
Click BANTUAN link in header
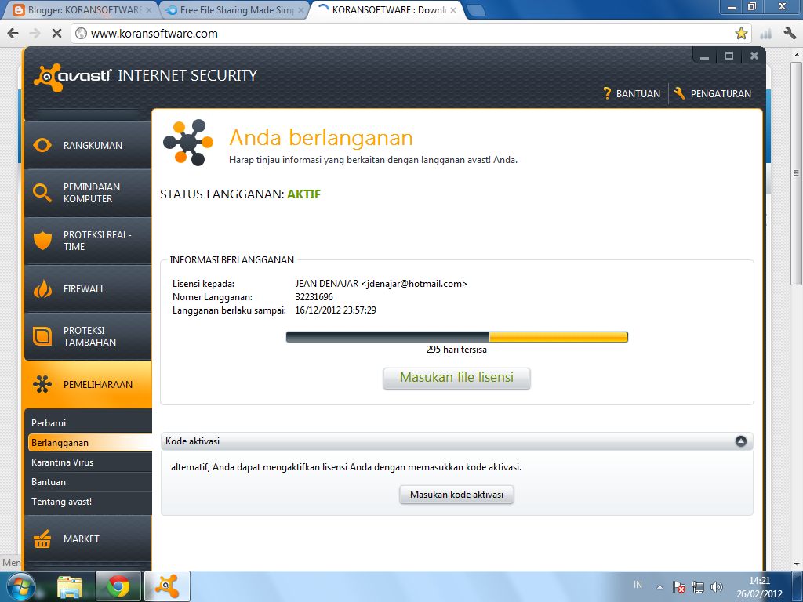pyautogui.click(x=638, y=94)
